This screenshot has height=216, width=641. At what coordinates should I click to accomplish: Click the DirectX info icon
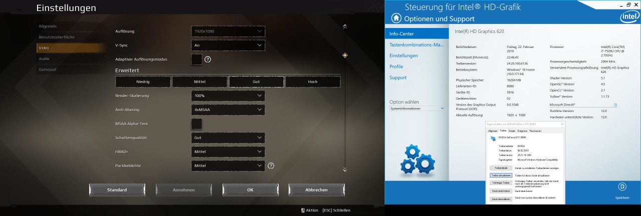click(x=615, y=105)
